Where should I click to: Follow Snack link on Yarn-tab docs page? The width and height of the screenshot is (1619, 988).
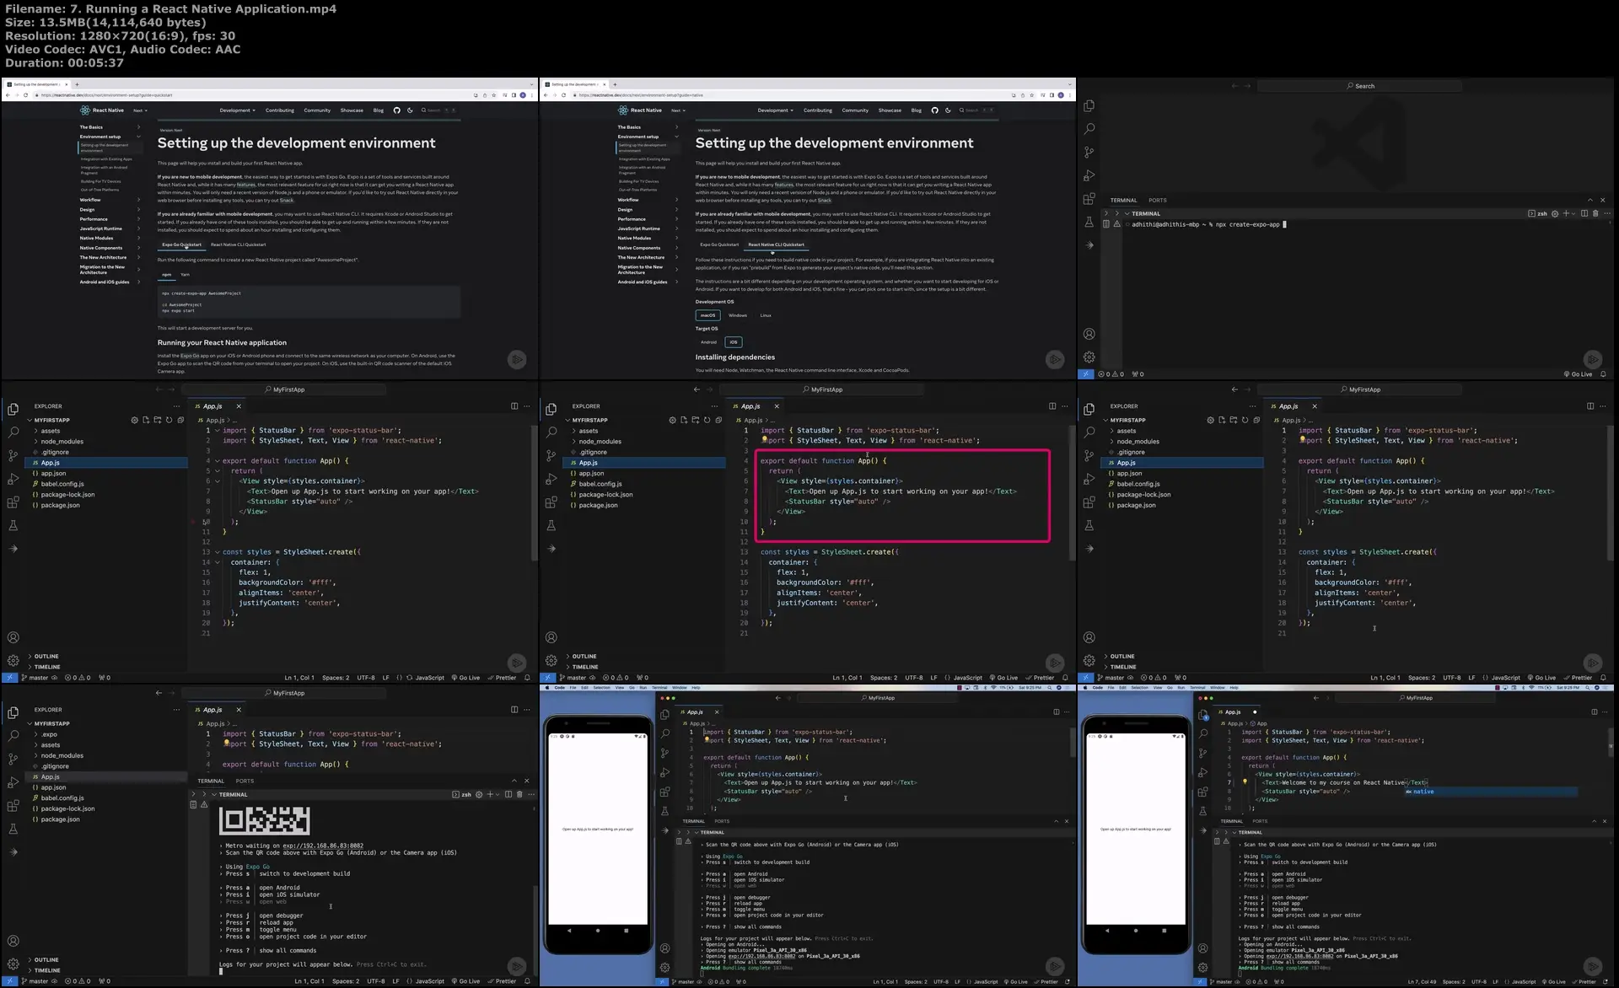[x=287, y=201]
